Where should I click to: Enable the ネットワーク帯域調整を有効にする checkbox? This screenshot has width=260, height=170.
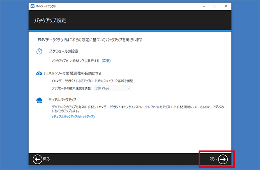(x=46, y=73)
